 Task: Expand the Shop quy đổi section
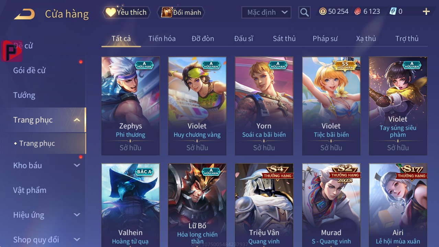point(77,239)
